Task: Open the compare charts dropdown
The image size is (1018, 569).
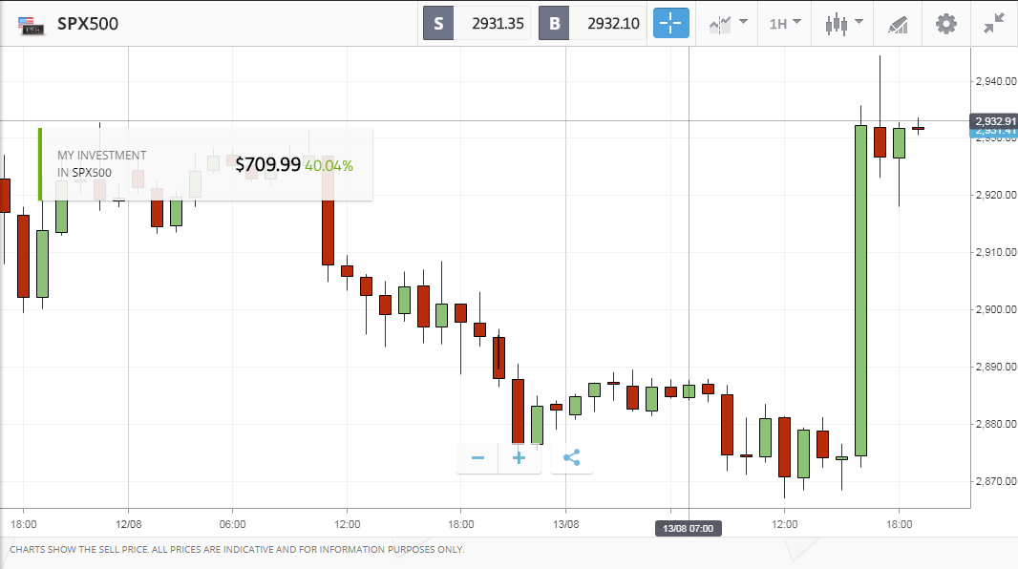Action: [728, 24]
